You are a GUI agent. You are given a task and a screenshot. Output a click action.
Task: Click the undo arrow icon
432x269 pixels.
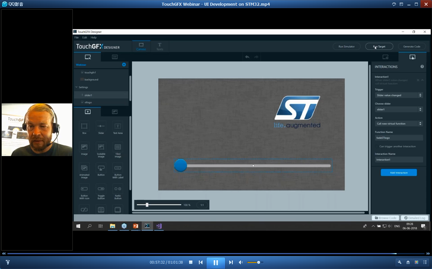[x=247, y=57]
